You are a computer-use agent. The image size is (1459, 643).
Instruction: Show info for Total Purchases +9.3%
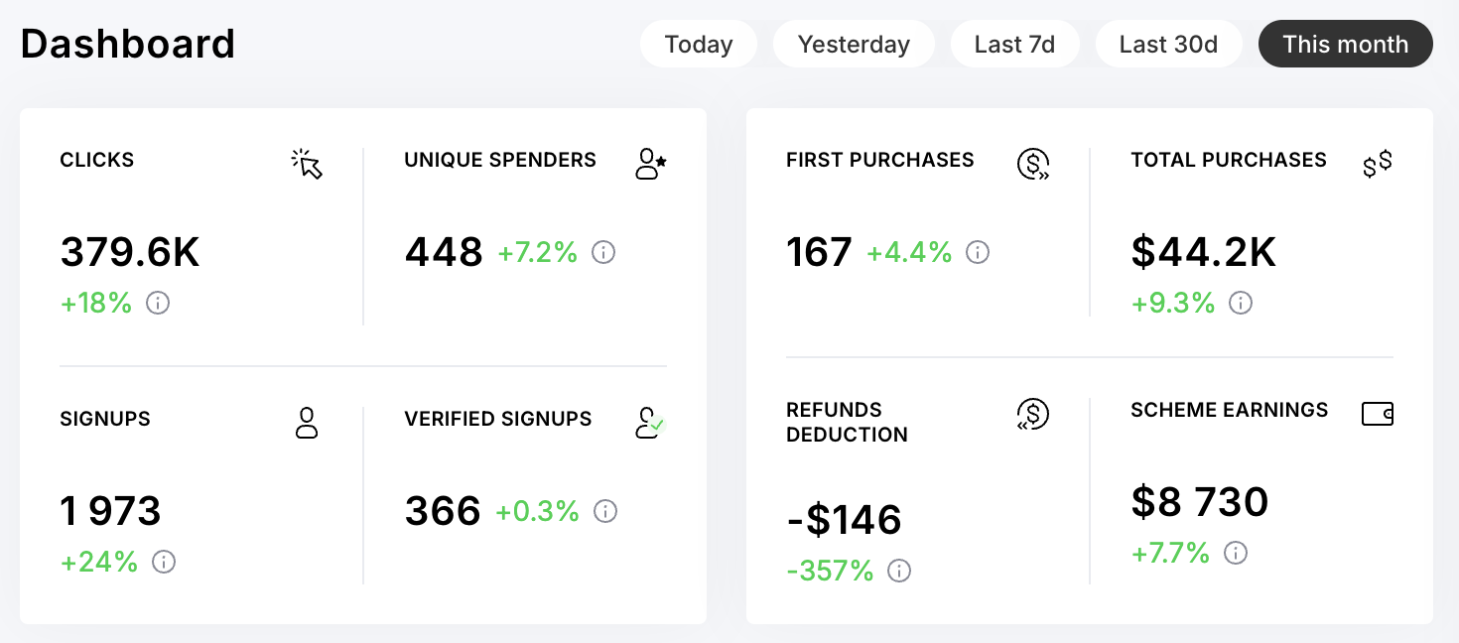point(1241,303)
